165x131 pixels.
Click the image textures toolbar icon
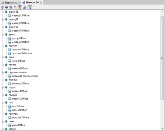pyautogui.click(x=24, y=7)
